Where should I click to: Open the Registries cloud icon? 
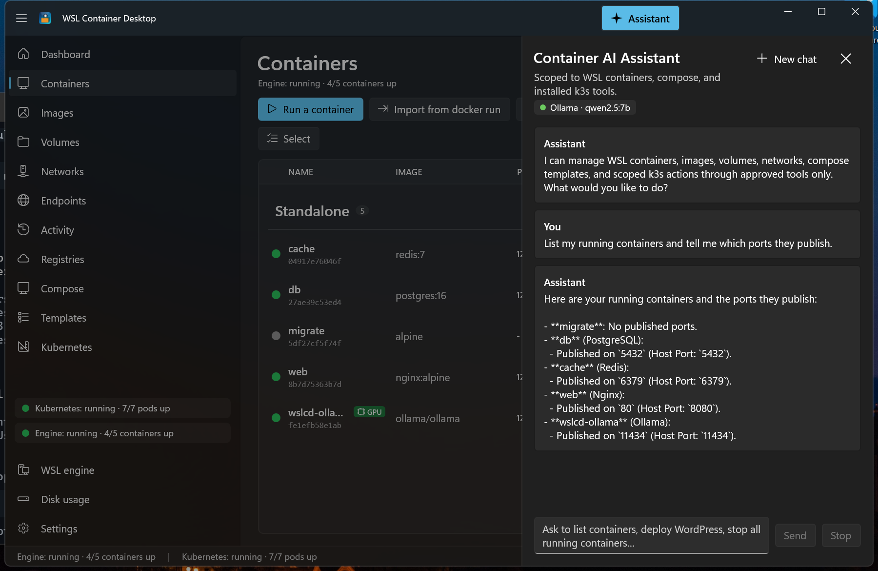pyautogui.click(x=23, y=259)
